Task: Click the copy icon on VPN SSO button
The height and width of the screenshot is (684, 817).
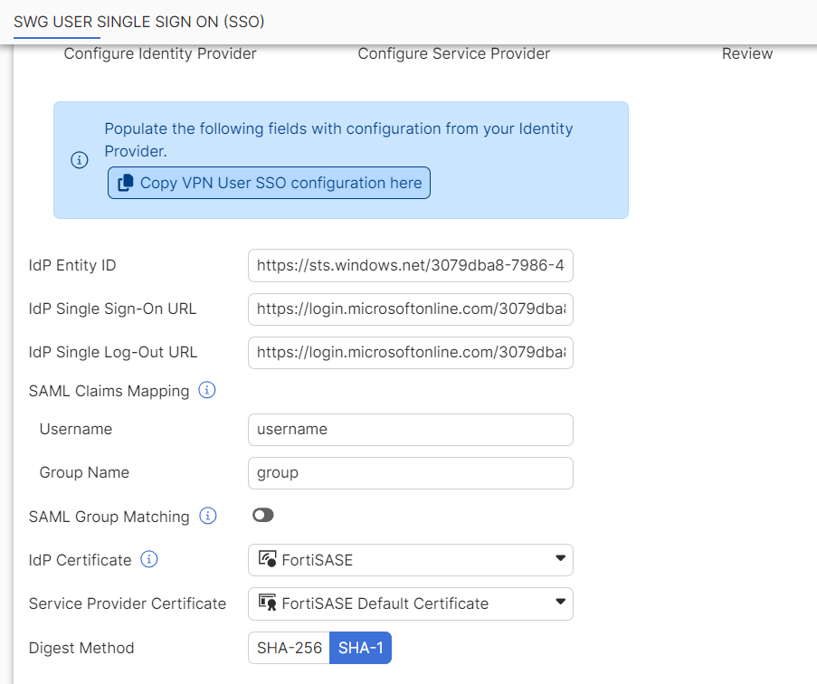Action: pos(124,183)
